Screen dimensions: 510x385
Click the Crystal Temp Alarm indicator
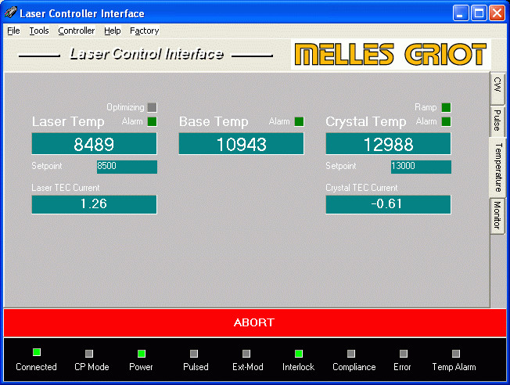pyautogui.click(x=446, y=122)
